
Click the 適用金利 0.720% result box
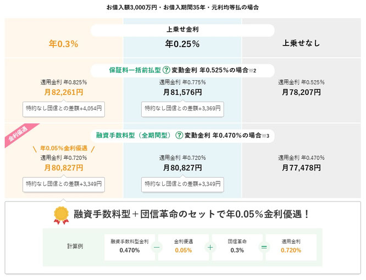(x=291, y=247)
